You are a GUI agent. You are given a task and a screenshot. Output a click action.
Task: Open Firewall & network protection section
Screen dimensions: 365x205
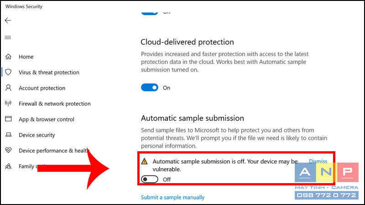(55, 104)
